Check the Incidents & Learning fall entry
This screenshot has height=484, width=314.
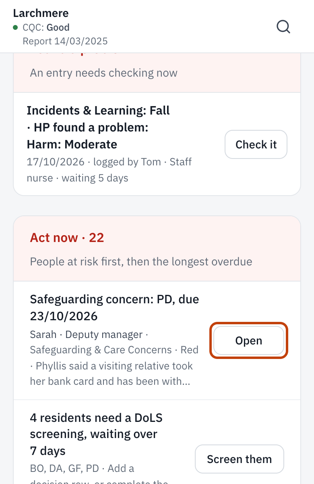click(256, 144)
